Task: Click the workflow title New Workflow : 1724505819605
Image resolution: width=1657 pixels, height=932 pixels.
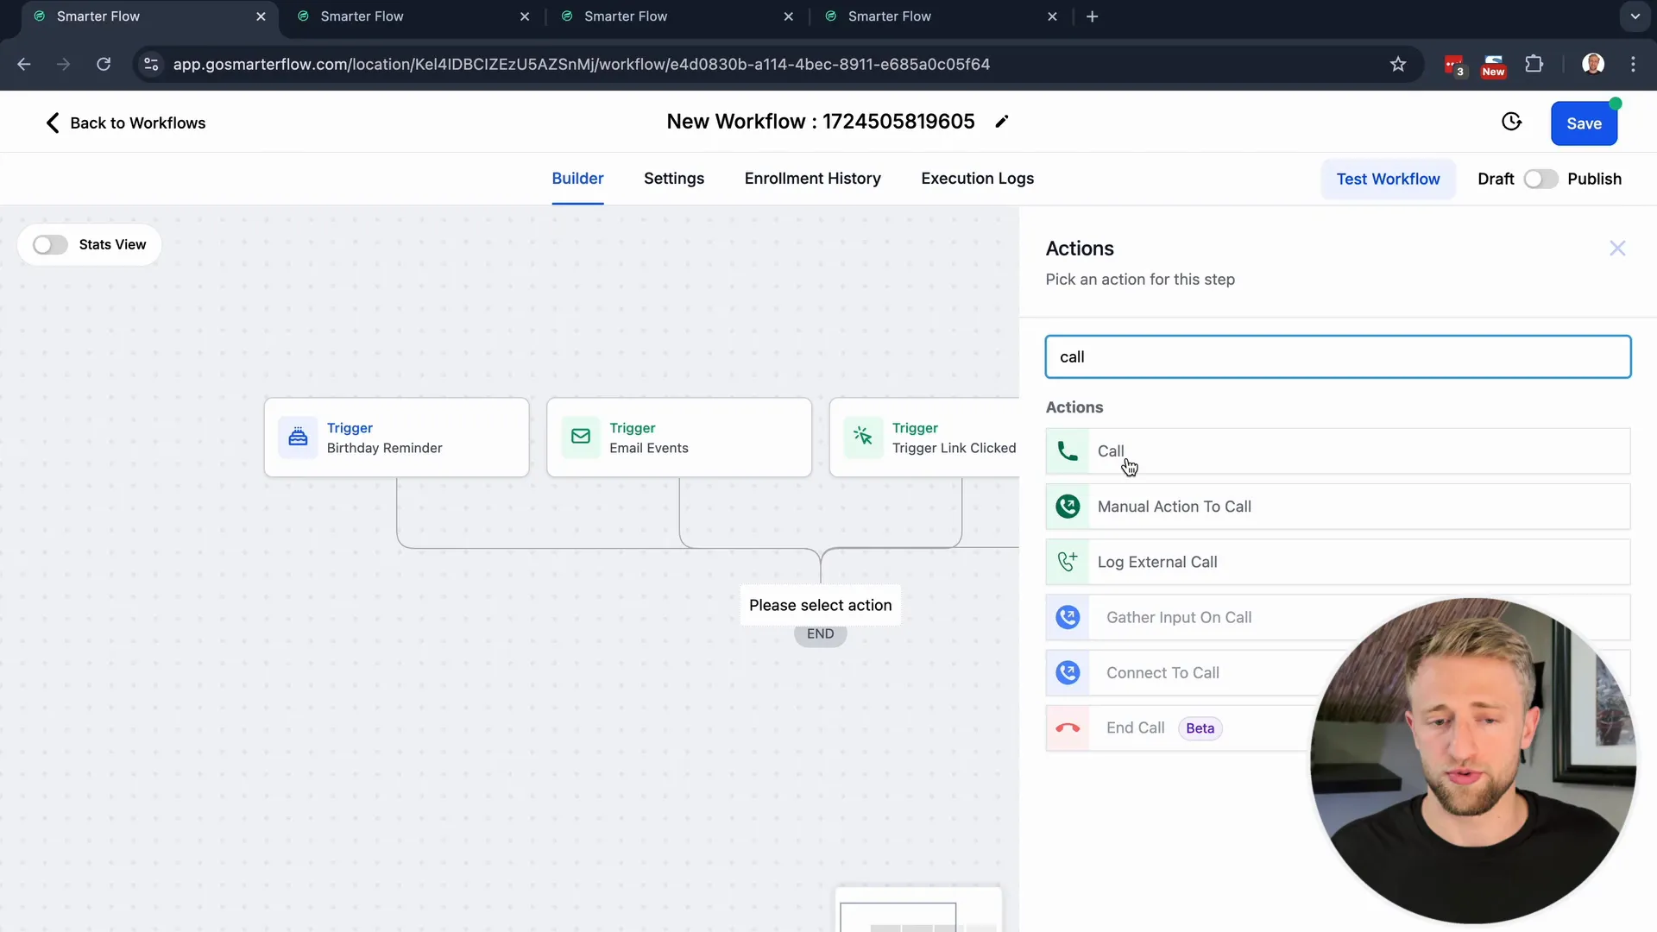Action: coord(820,122)
